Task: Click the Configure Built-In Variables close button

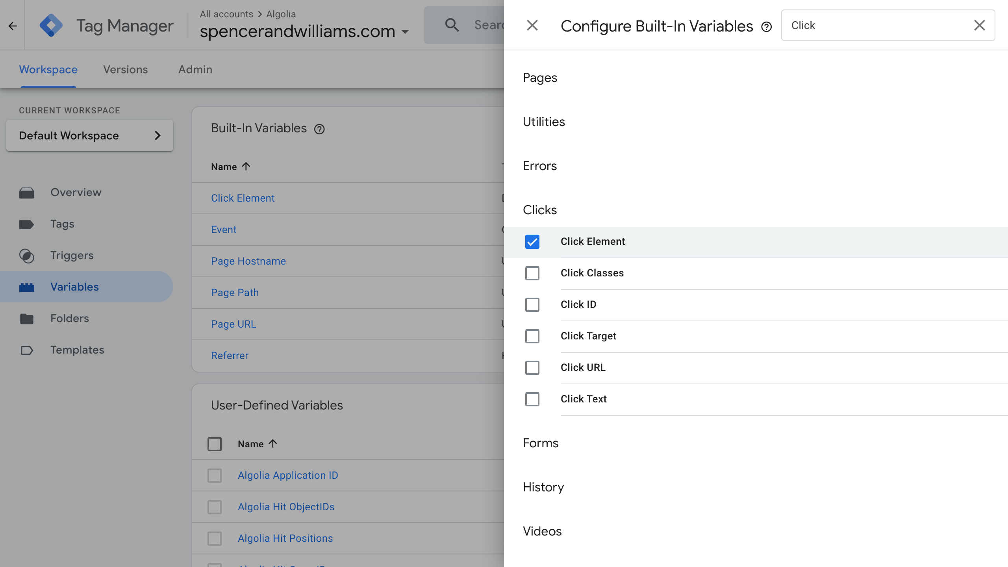Action: click(532, 26)
